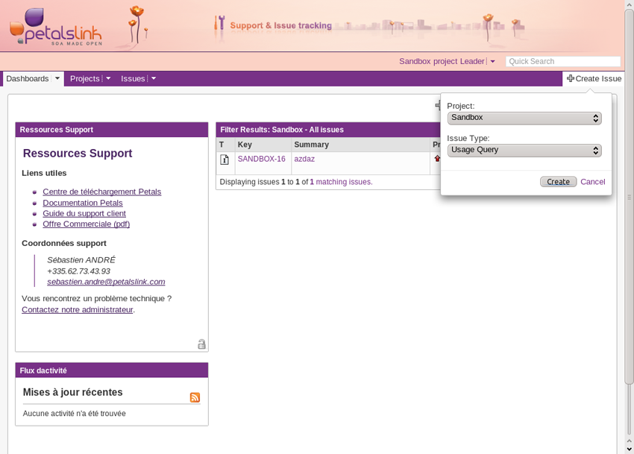Click the red priority arrow icon
The height and width of the screenshot is (454, 634).
tap(437, 159)
